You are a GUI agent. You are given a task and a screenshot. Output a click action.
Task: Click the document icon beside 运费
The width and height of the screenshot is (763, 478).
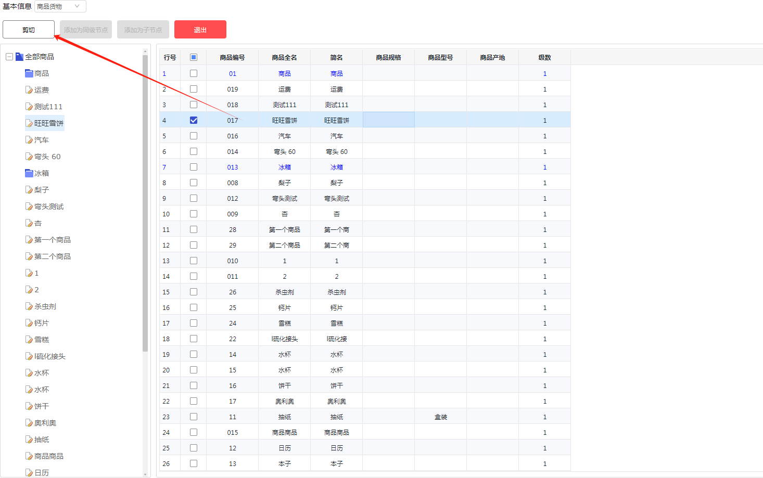[29, 90]
